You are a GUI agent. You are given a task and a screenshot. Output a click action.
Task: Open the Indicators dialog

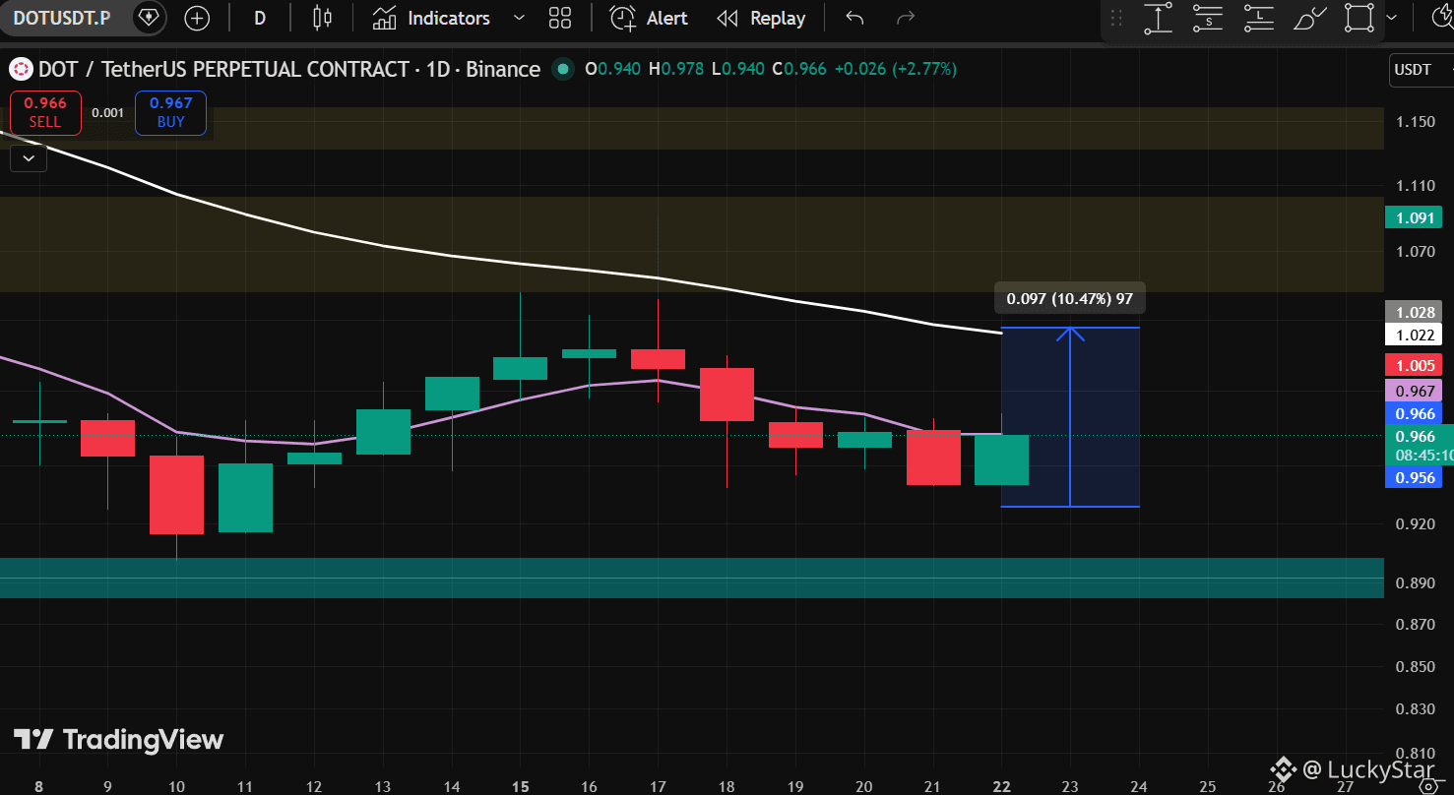pyautogui.click(x=433, y=18)
